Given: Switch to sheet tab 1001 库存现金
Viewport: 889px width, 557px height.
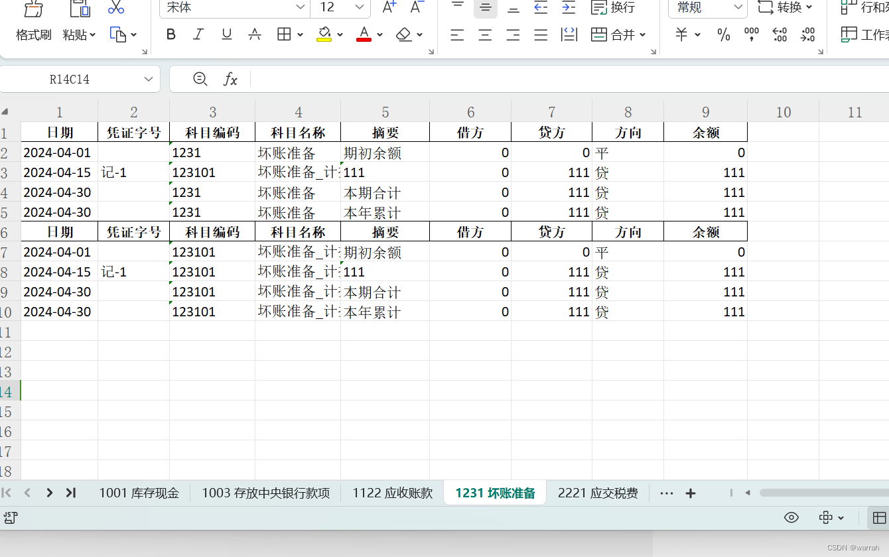Looking at the screenshot, I should (139, 493).
